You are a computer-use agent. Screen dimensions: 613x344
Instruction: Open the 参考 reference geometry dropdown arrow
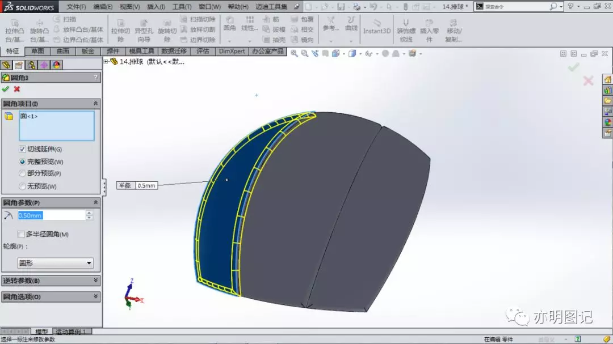[331, 41]
